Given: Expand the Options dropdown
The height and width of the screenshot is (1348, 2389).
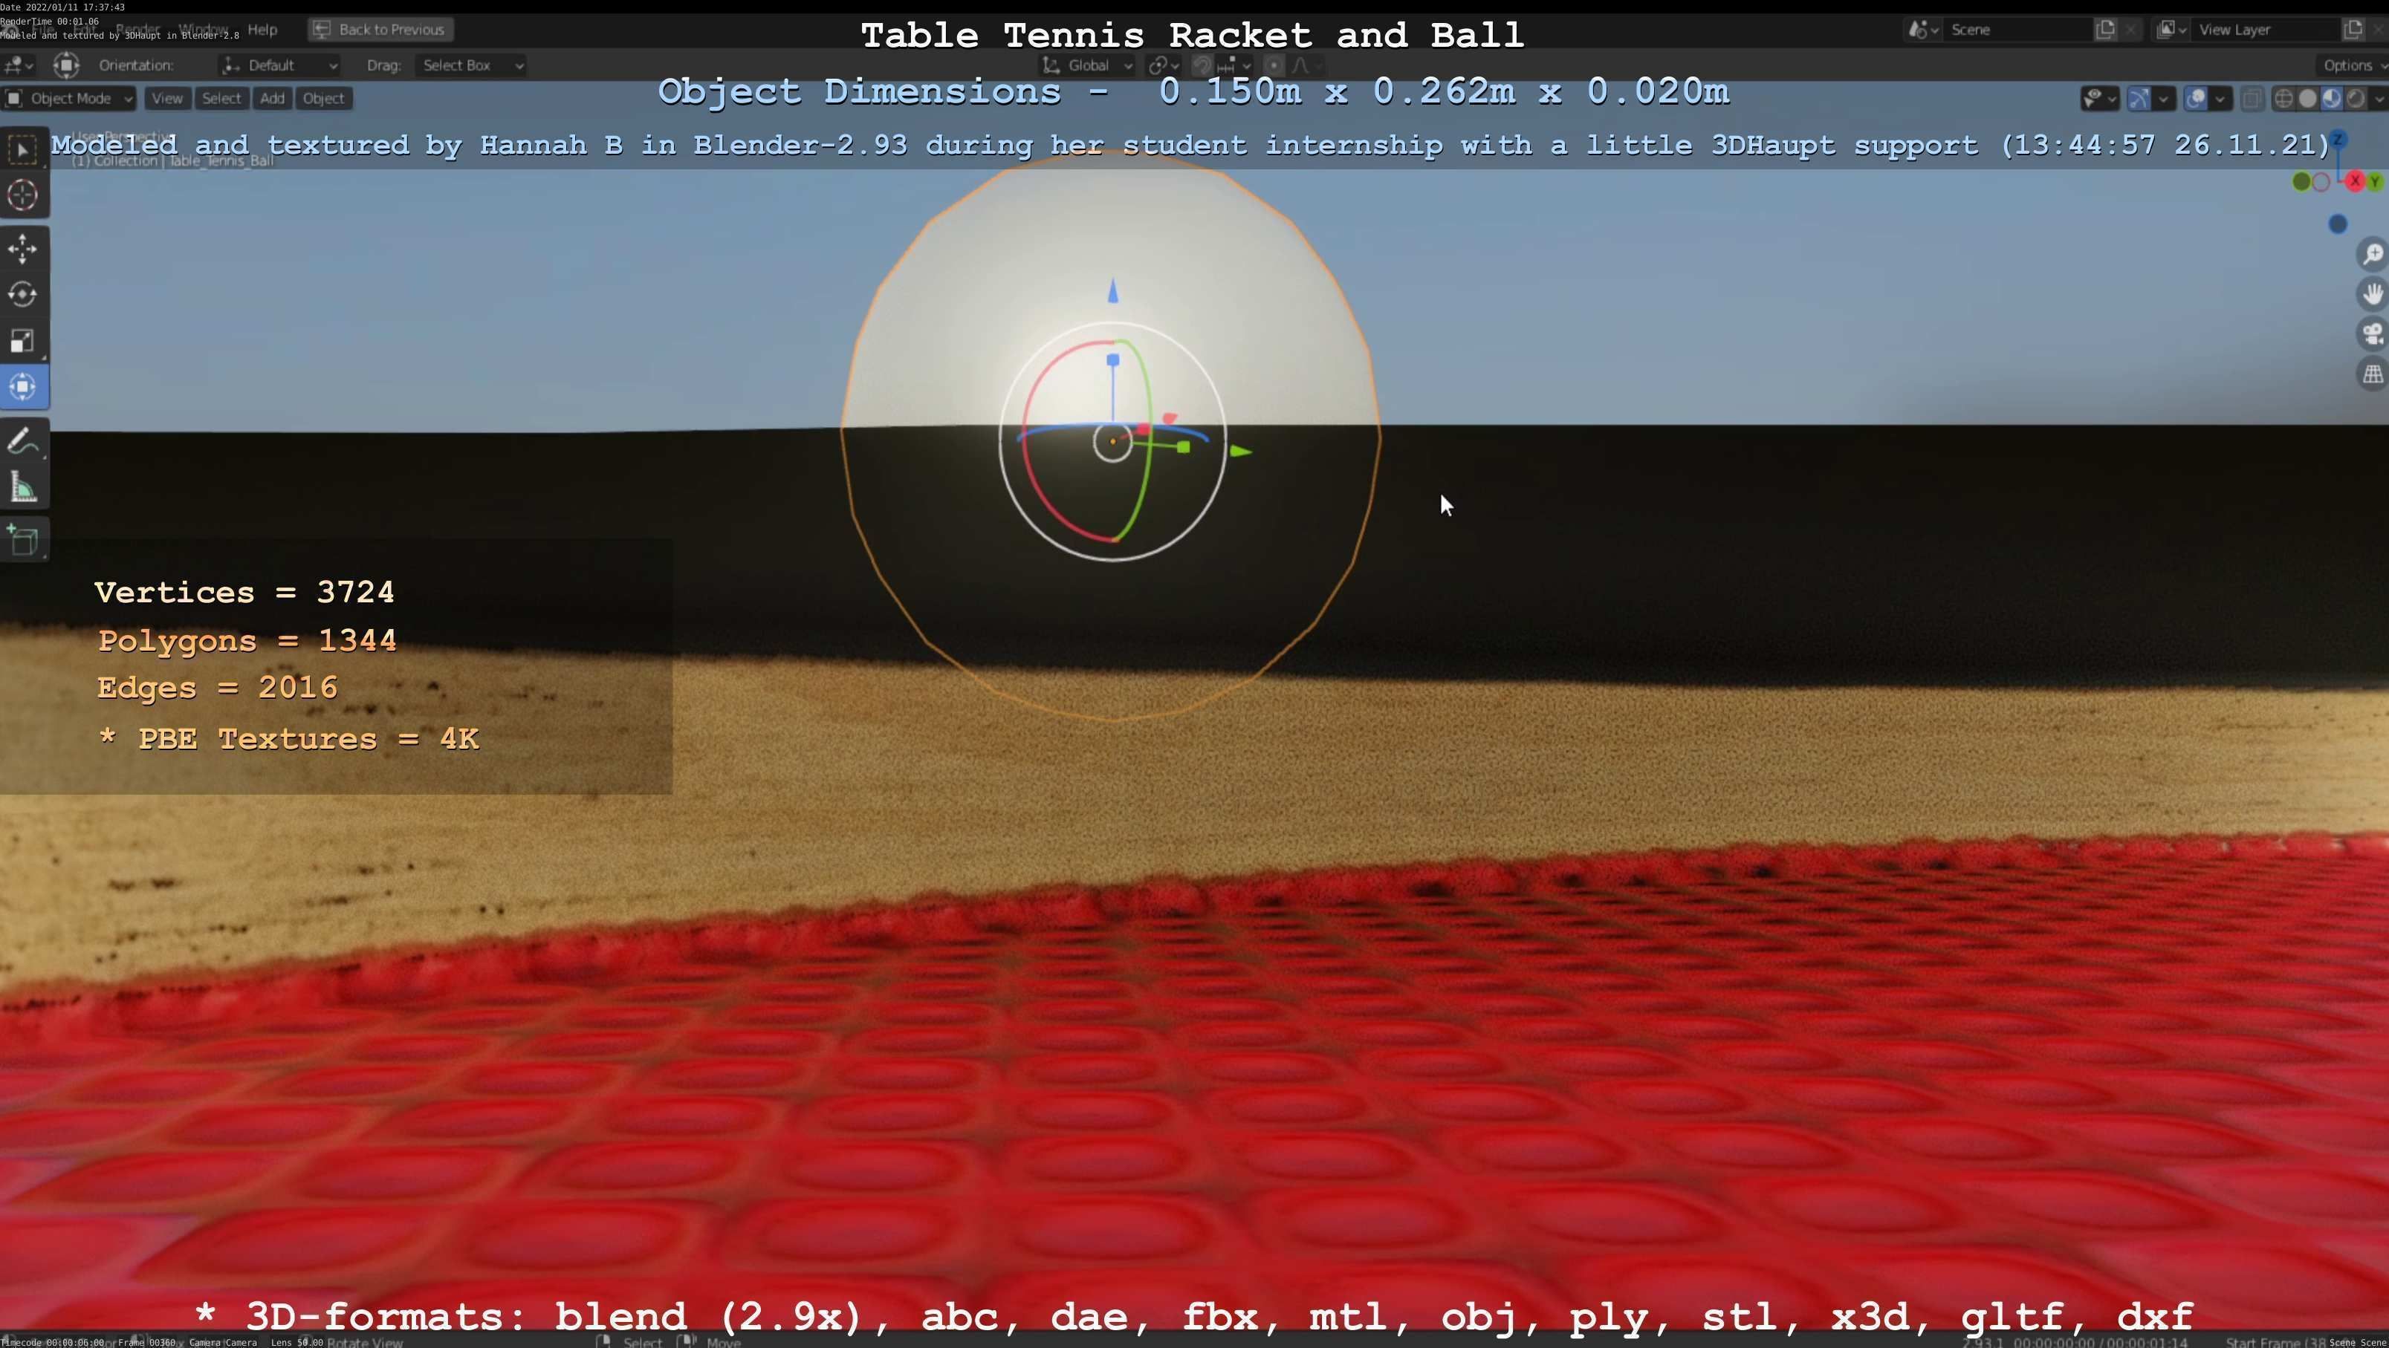Looking at the screenshot, I should pyautogui.click(x=2352, y=65).
